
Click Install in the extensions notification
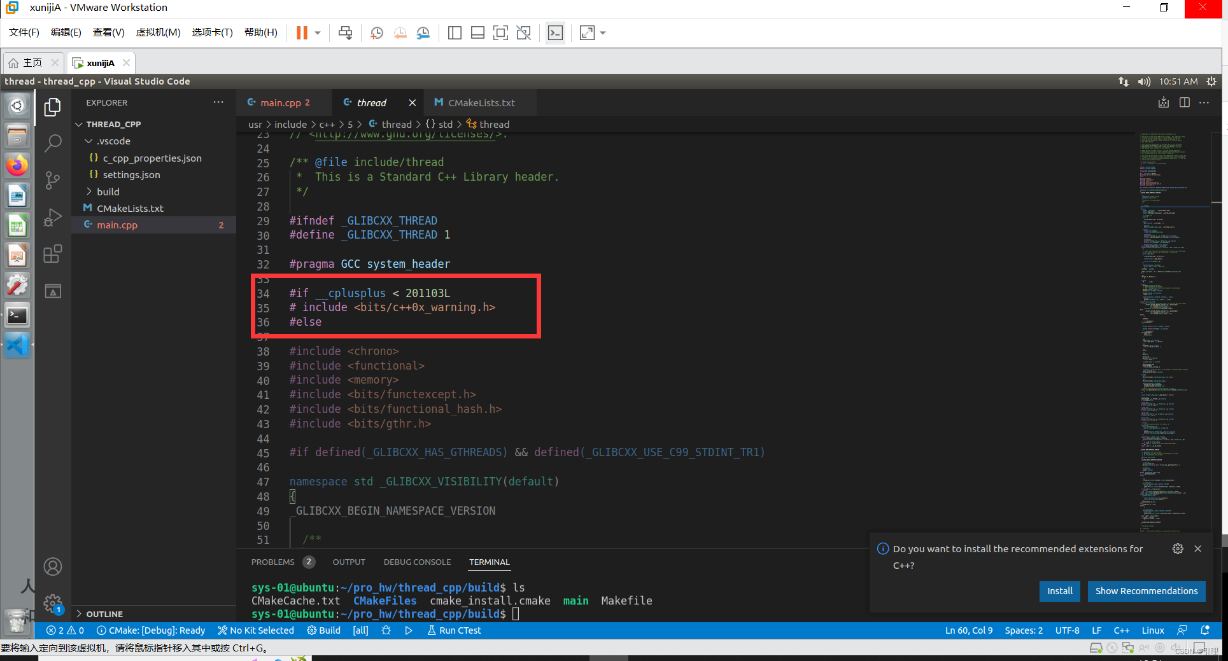[1059, 591]
